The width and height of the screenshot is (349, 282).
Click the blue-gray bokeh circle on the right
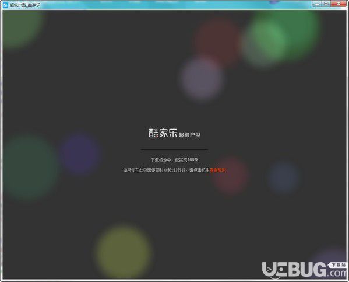pyautogui.click(x=284, y=177)
